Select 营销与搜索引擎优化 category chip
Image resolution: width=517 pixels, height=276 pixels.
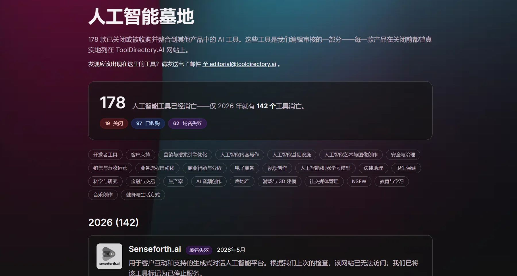click(x=185, y=155)
